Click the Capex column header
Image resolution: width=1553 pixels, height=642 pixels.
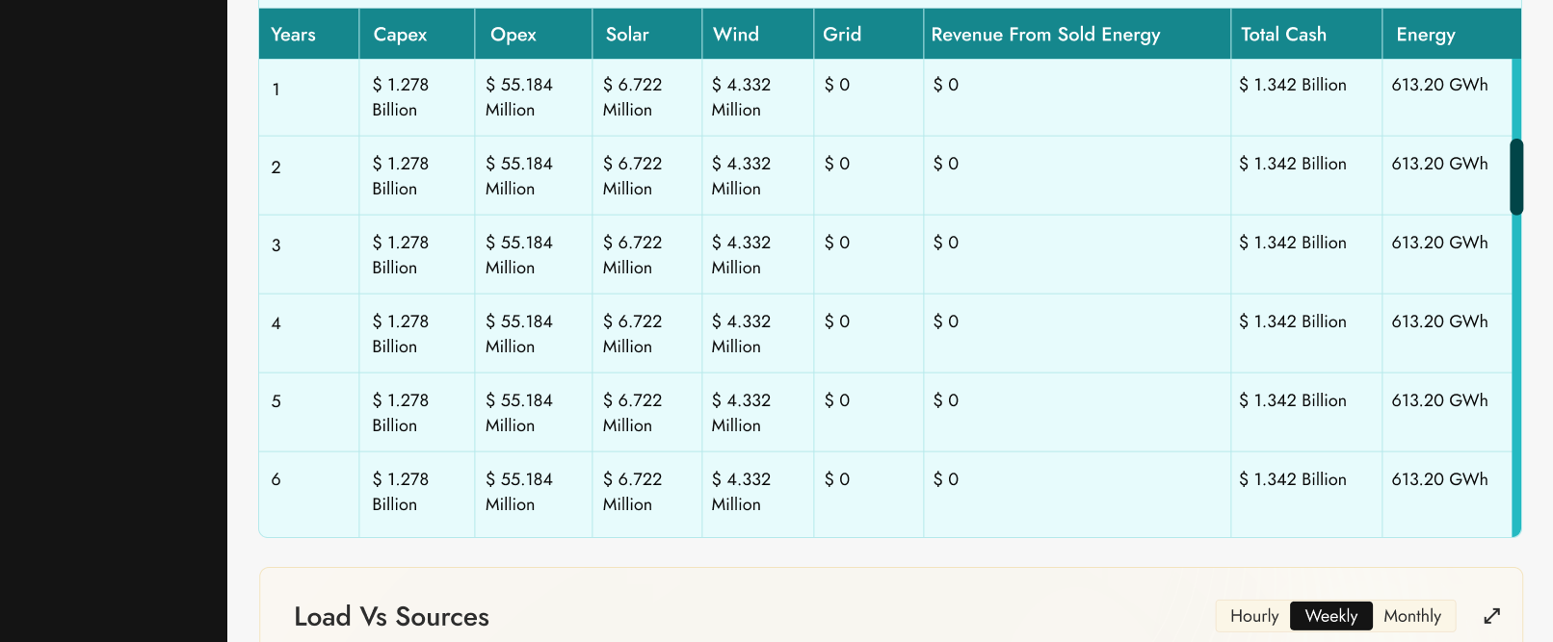[x=400, y=35]
